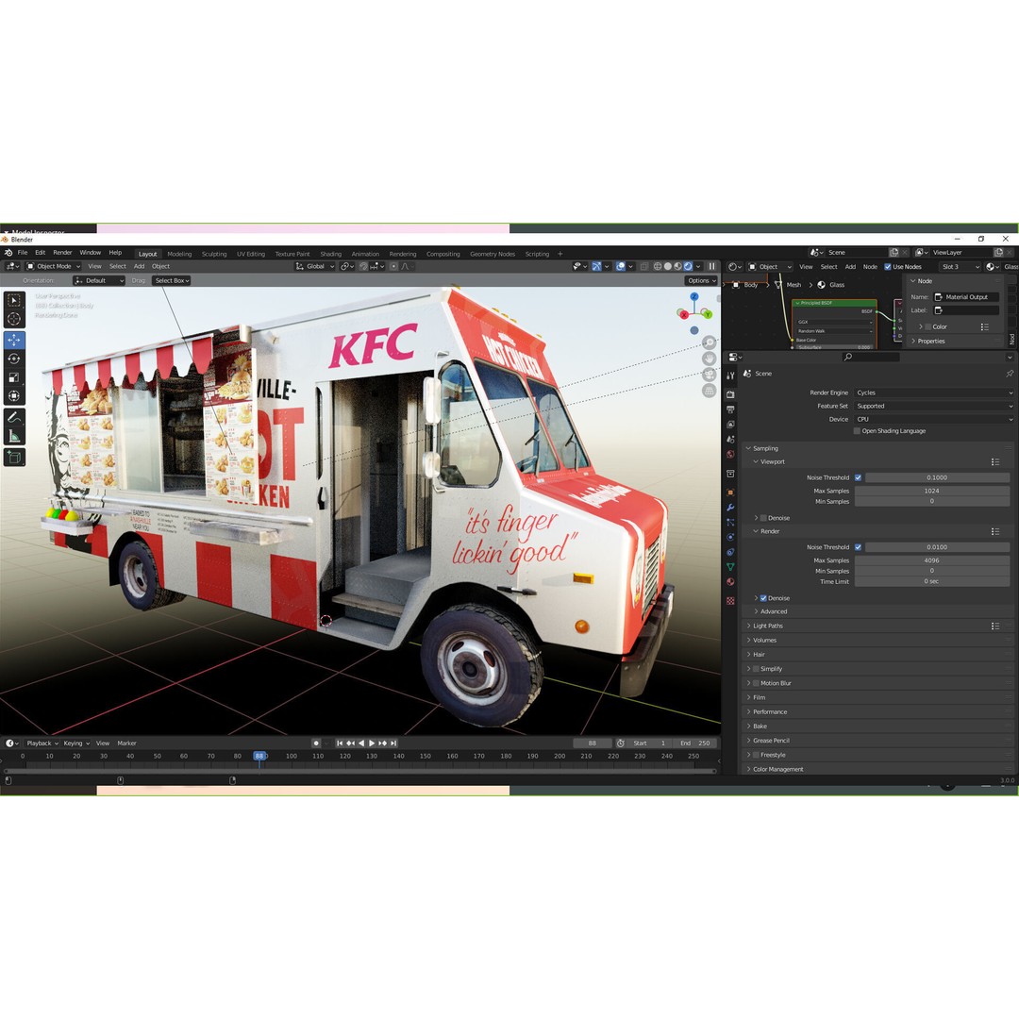Jump to the timeline end frame button
This screenshot has width=1019, height=1019.
(x=393, y=743)
